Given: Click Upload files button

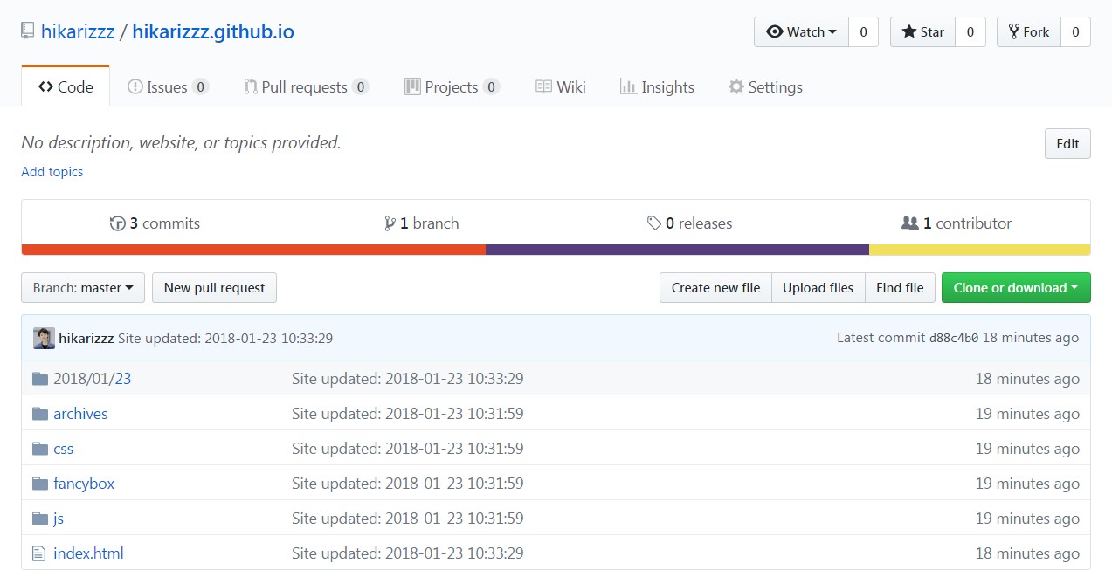Looking at the screenshot, I should tap(818, 287).
